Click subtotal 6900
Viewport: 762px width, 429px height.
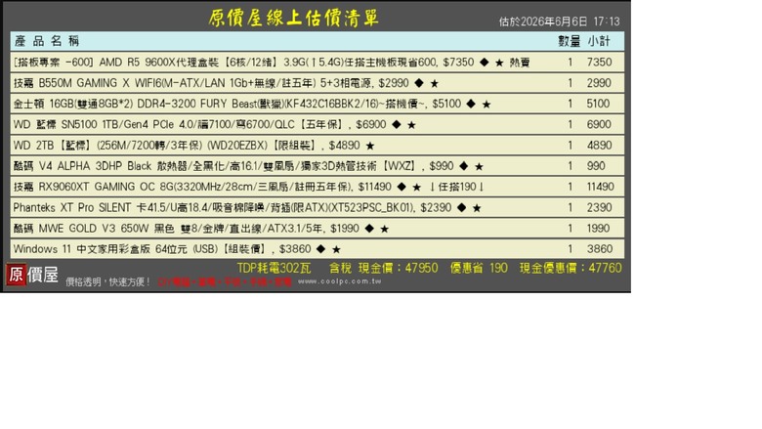point(599,124)
